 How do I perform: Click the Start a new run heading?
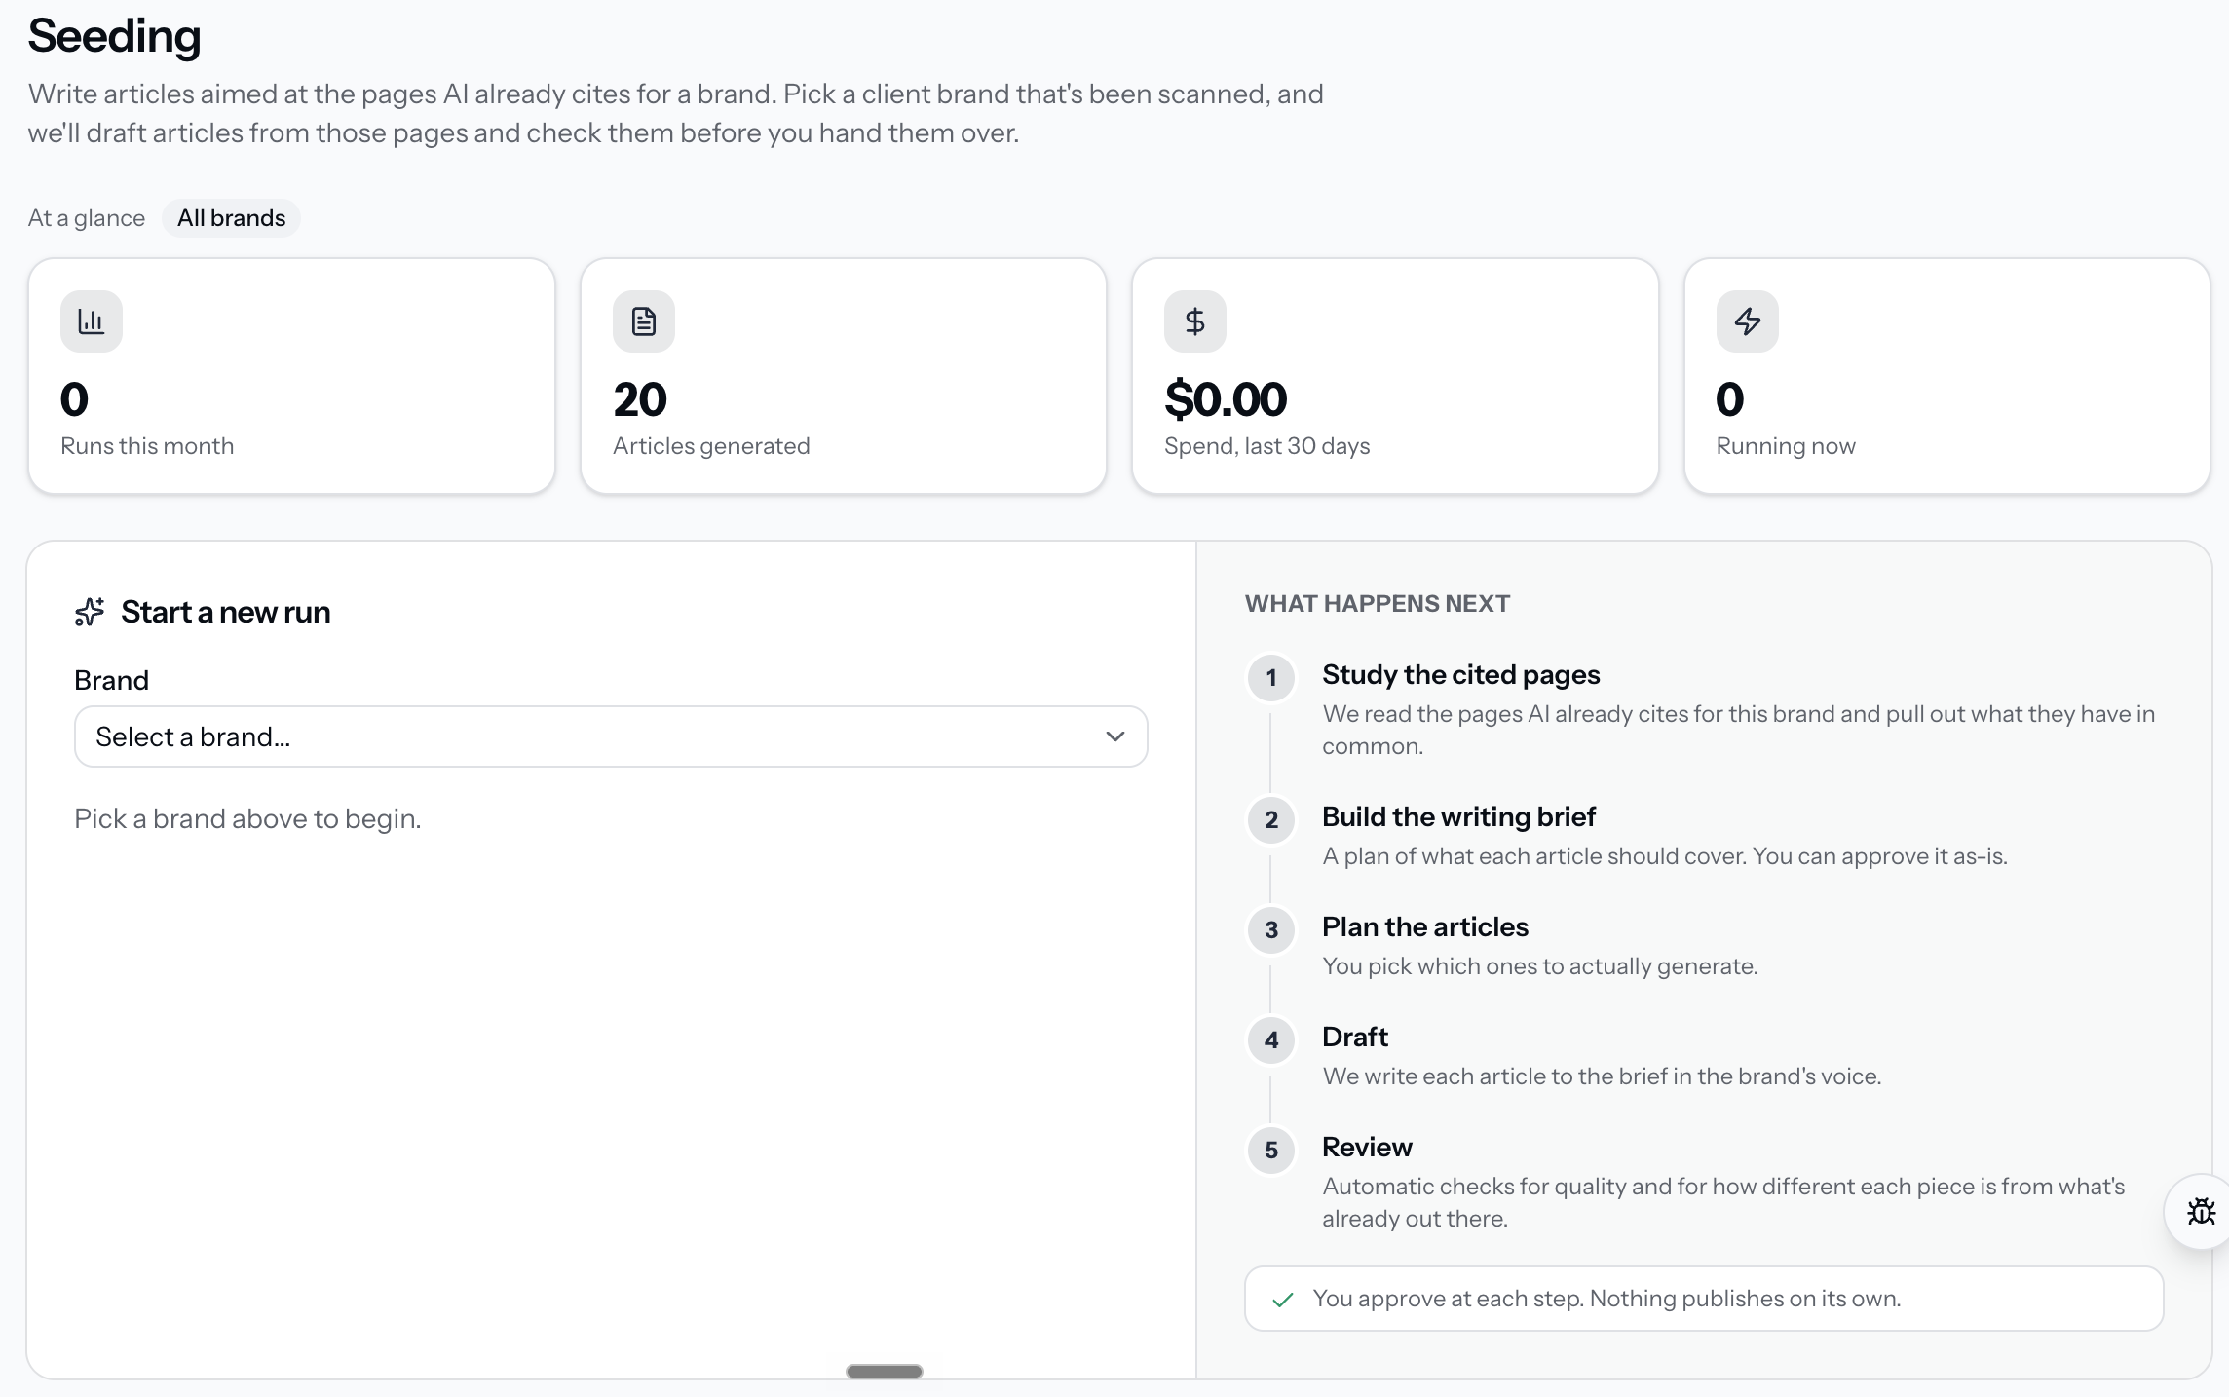pos(226,612)
